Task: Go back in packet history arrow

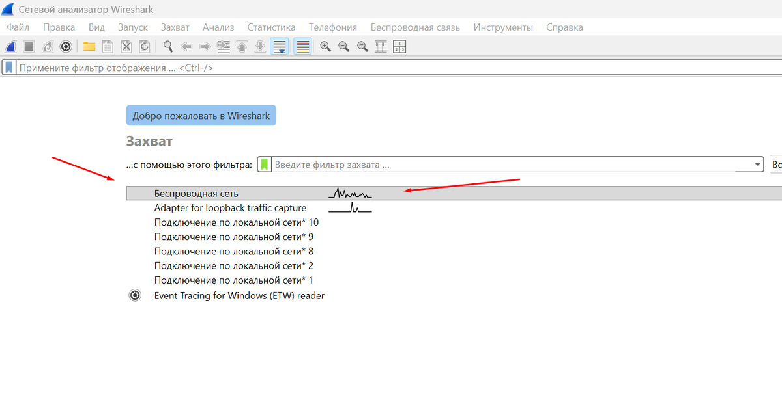Action: pos(186,47)
